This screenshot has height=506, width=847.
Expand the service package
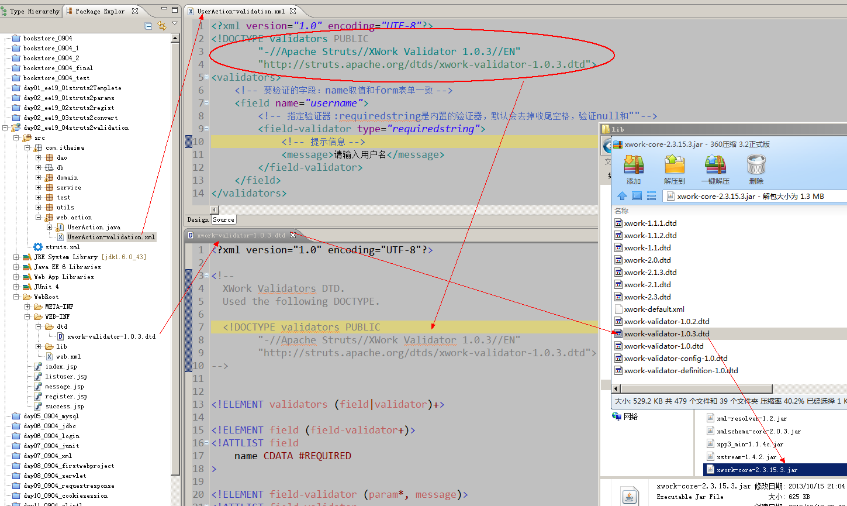[x=39, y=188]
